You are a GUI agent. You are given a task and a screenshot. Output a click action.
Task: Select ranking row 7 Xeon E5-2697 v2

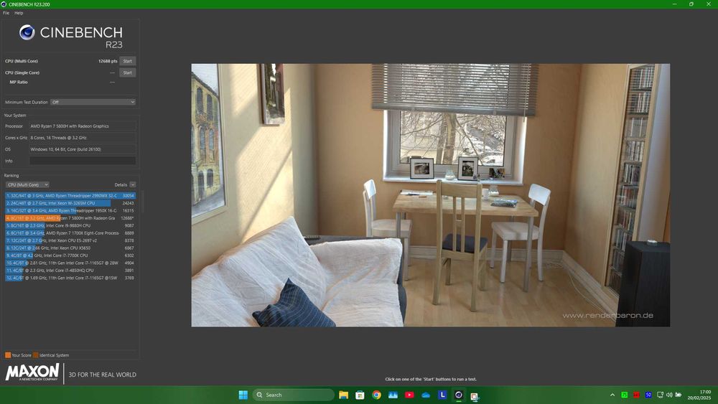click(70, 240)
